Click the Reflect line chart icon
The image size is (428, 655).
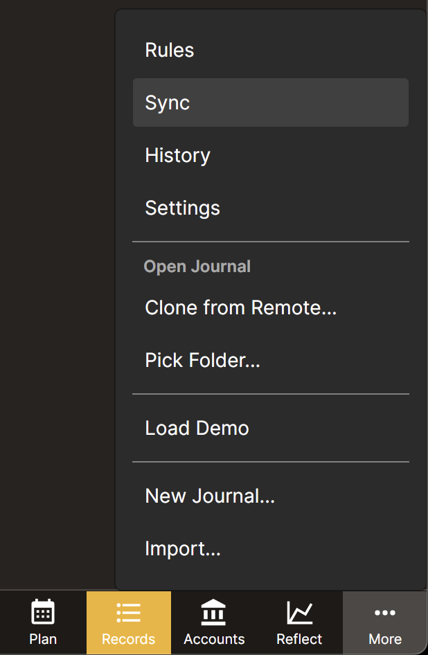point(299,612)
